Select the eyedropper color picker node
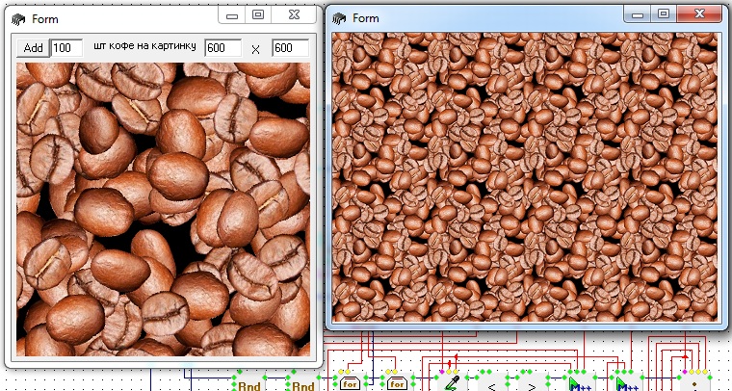 (451, 382)
